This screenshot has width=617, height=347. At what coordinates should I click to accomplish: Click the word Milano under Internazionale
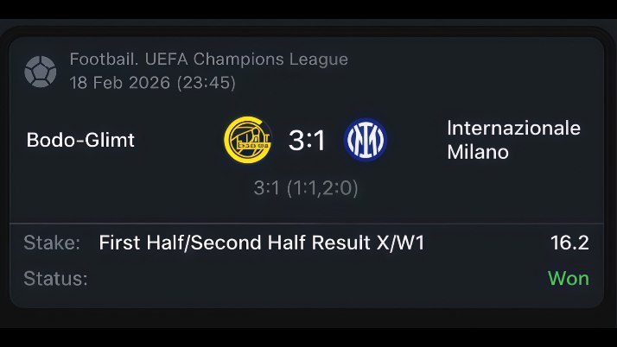[x=478, y=152]
